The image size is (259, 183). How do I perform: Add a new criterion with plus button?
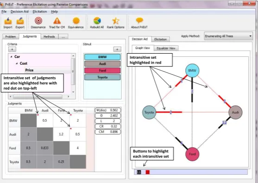click(12, 49)
